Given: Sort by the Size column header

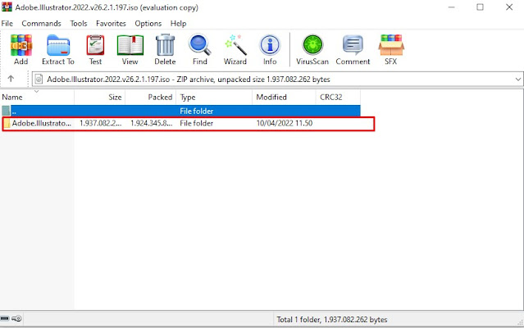Looking at the screenshot, I should coord(99,98).
